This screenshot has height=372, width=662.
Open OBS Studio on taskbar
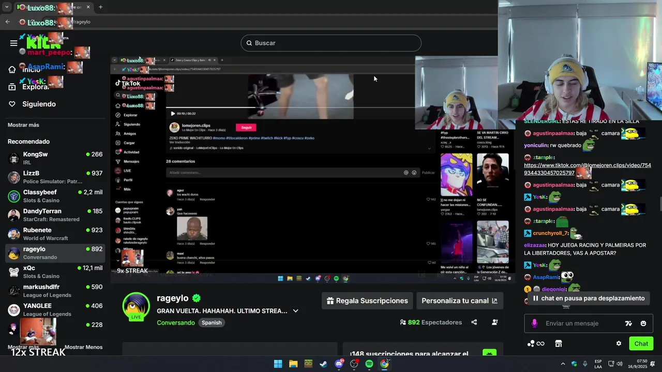point(354,364)
